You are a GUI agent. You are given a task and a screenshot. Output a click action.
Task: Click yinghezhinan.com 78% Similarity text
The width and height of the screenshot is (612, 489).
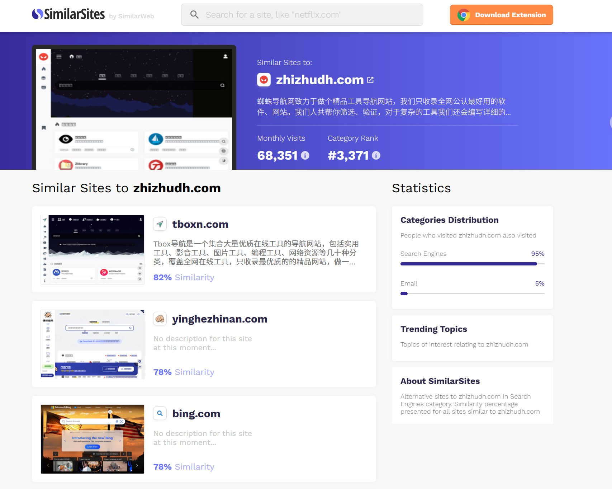[184, 372]
